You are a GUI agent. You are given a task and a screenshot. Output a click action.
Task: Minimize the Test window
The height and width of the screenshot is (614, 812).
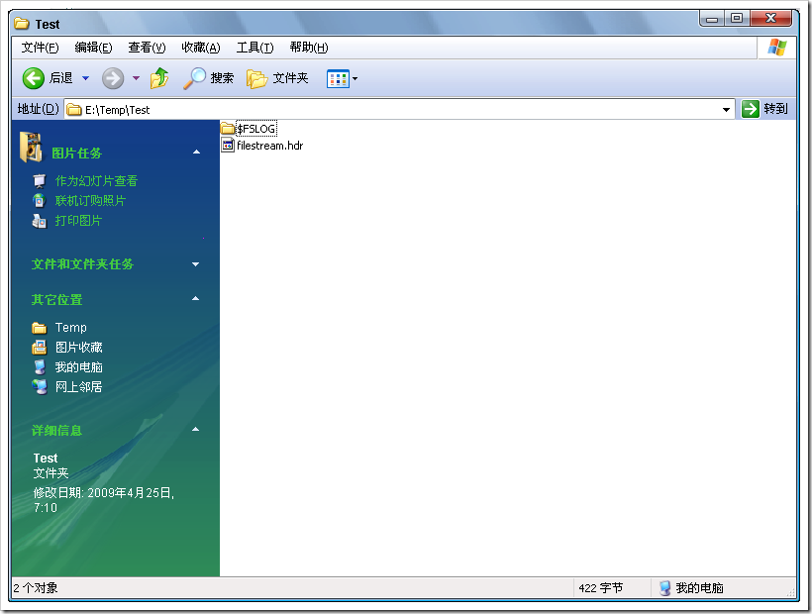(x=712, y=19)
